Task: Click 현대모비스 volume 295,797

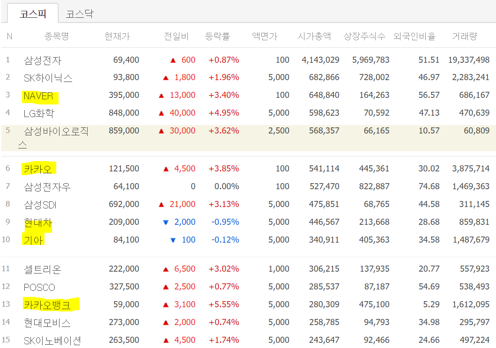Action: (x=474, y=322)
